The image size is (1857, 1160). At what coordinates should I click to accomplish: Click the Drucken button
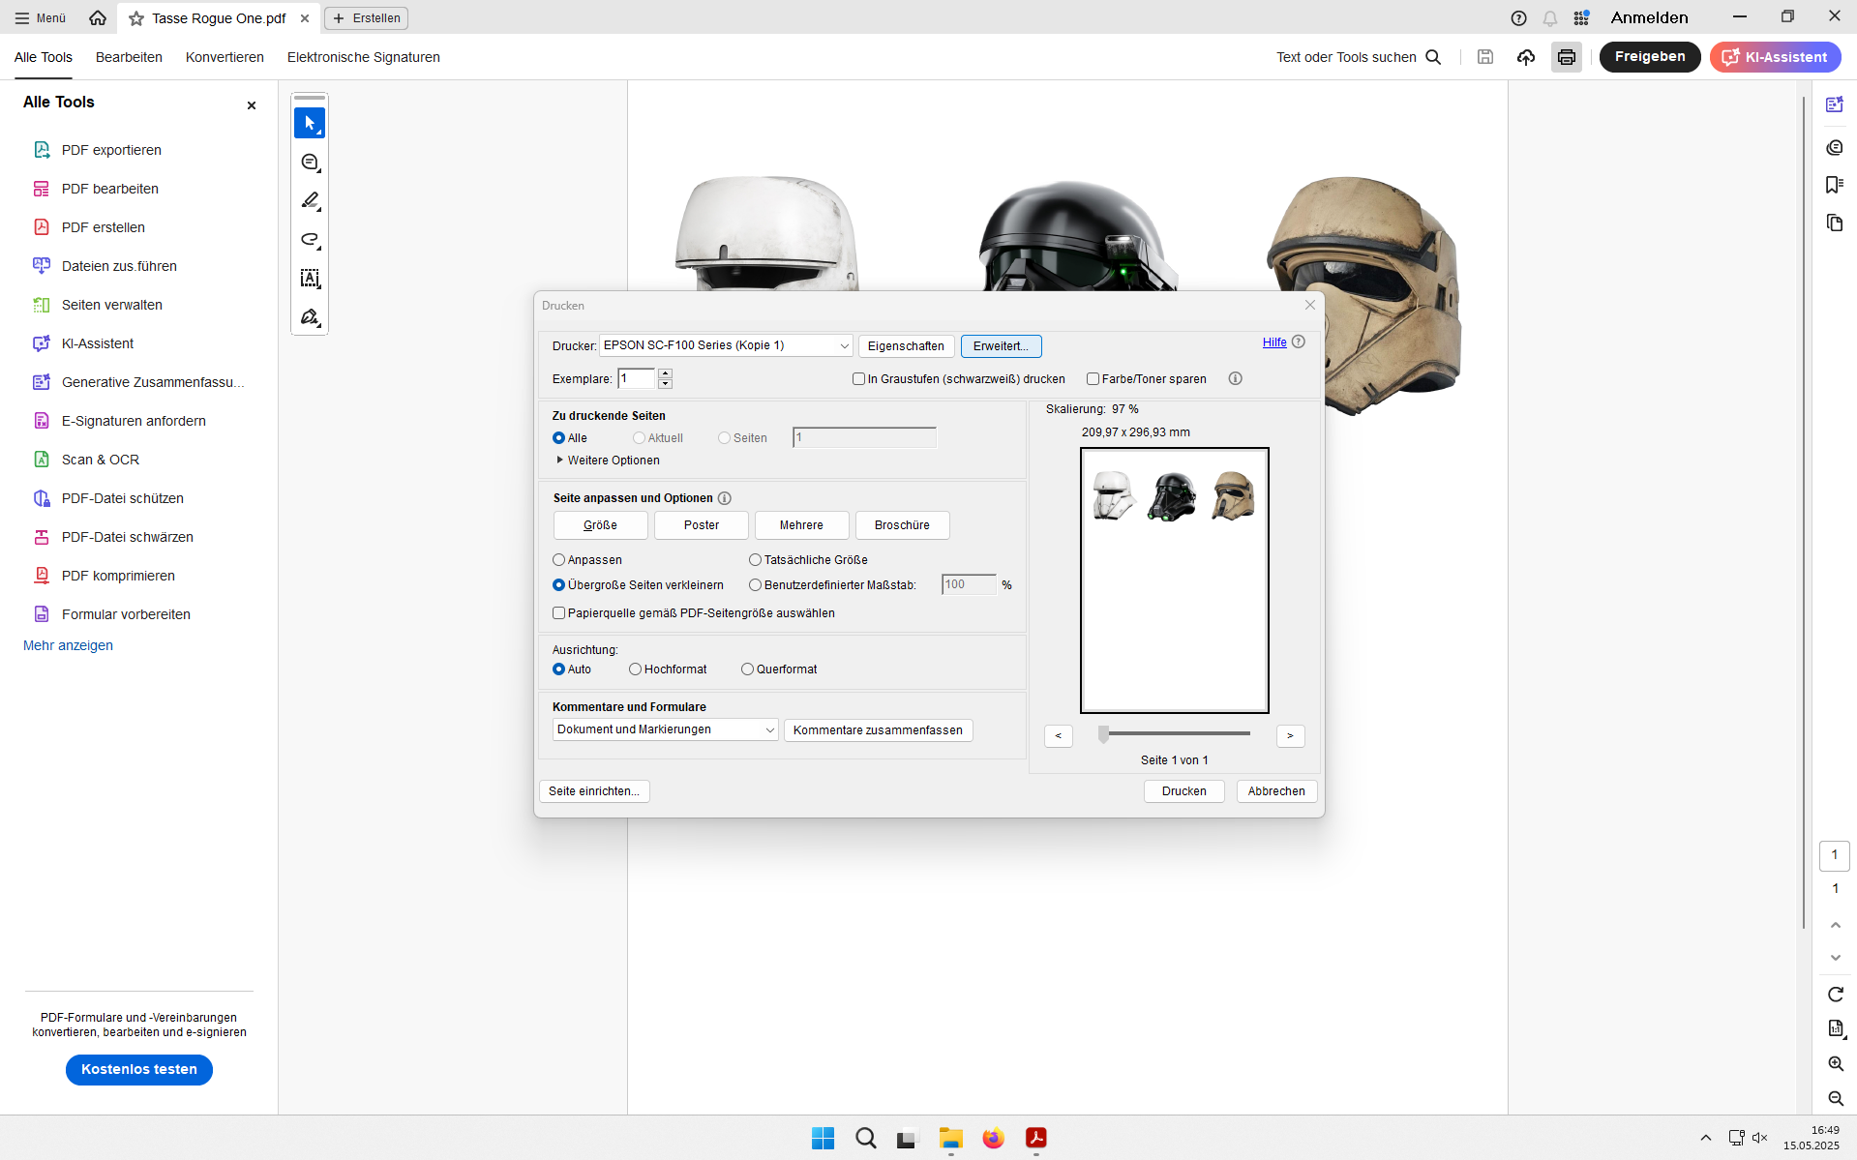[x=1183, y=791]
